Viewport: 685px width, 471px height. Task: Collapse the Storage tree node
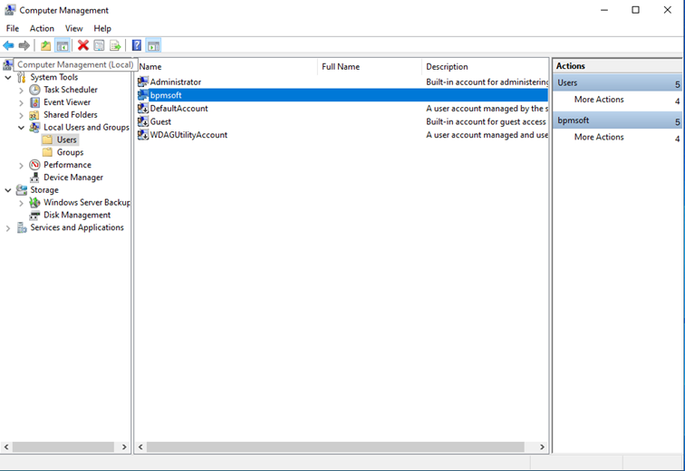coord(8,190)
